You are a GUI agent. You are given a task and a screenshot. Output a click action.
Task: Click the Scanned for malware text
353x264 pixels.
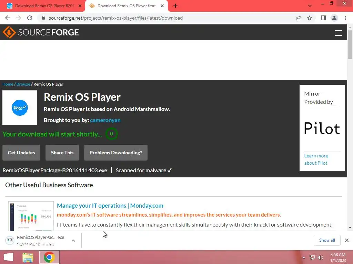[144, 170]
